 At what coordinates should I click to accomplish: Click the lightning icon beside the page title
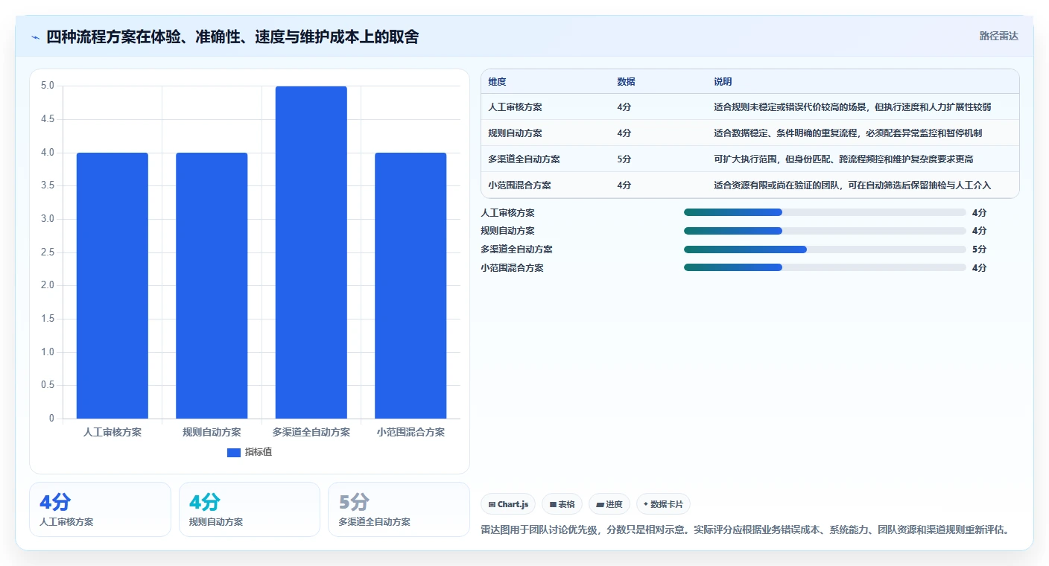(x=35, y=37)
